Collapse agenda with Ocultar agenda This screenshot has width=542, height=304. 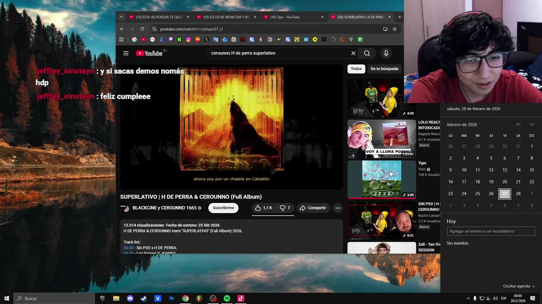(519, 286)
